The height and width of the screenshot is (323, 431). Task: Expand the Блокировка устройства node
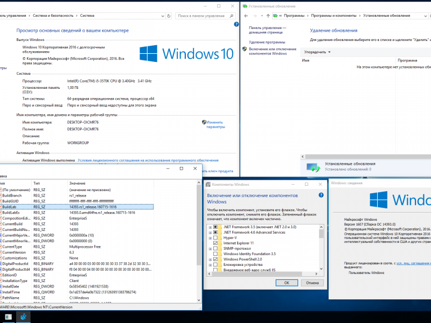(210, 265)
